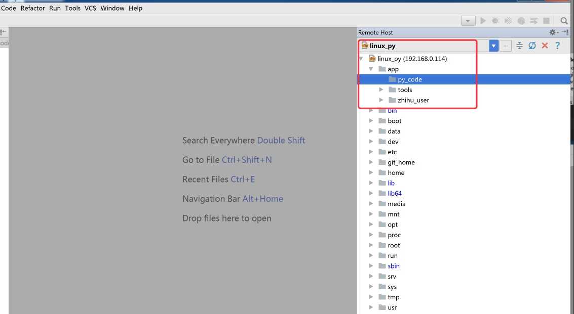
Task: Expand the data folder
Action: pyautogui.click(x=371, y=131)
